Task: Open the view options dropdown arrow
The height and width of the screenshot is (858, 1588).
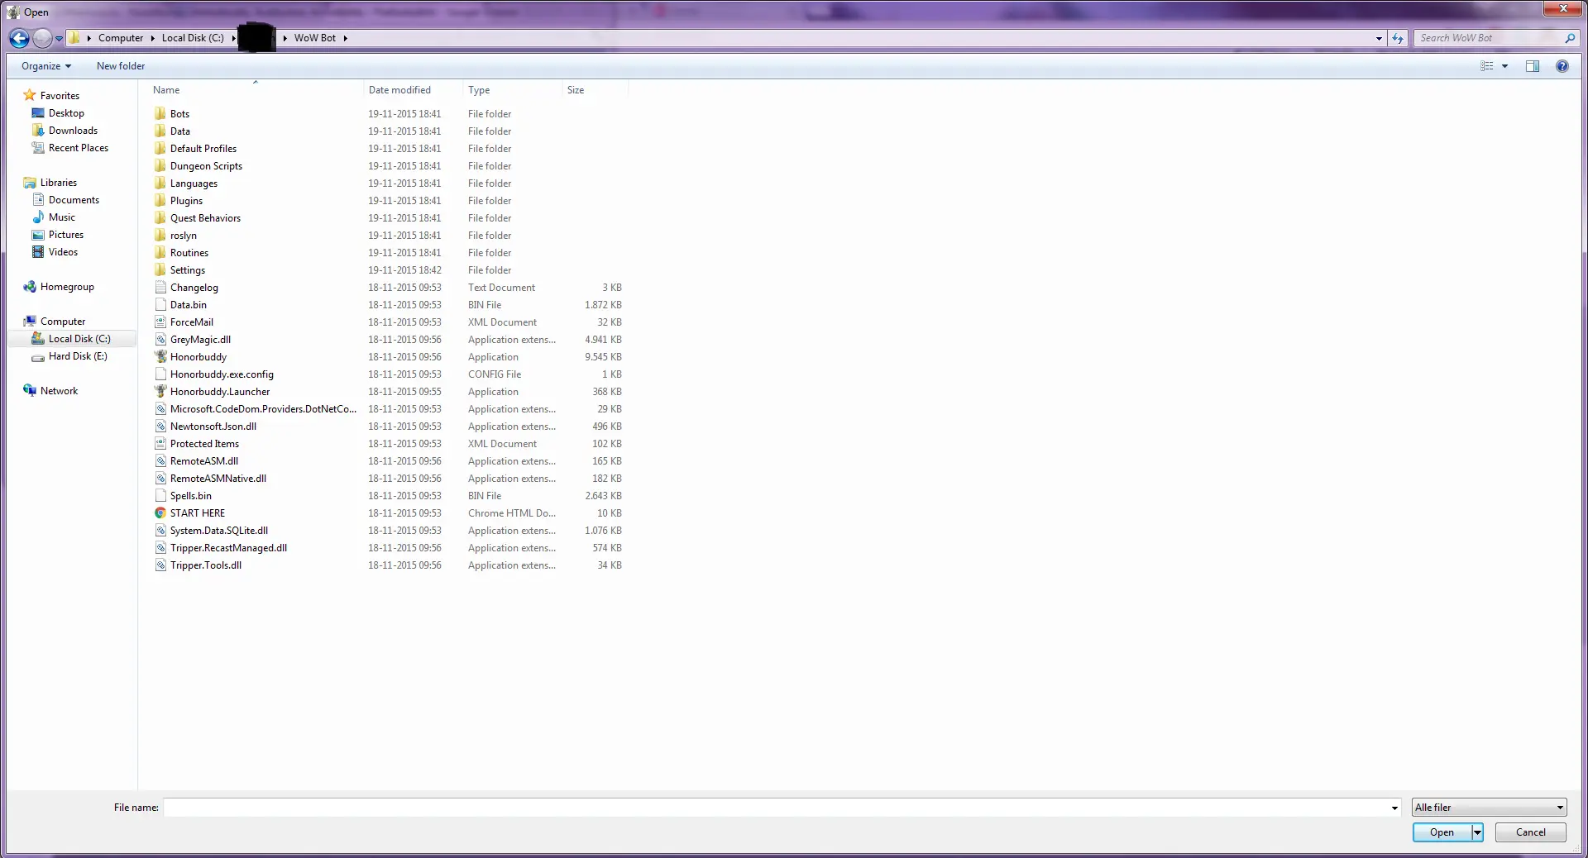Action: pyautogui.click(x=1504, y=66)
